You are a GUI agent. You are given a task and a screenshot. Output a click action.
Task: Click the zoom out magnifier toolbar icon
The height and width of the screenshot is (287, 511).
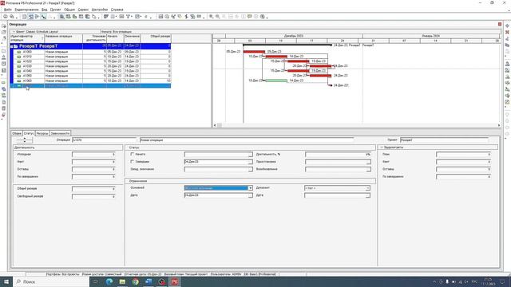(217, 17)
